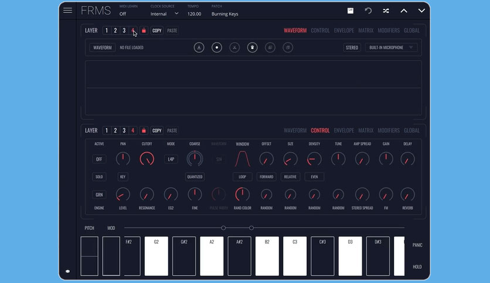Screen dimensions: 490x283
Task: Click the scissors trim icon
Action: pos(234,47)
